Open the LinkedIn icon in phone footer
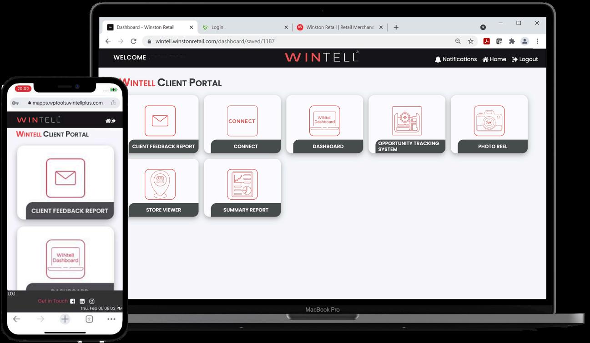Image resolution: width=590 pixels, height=343 pixels. [x=82, y=301]
